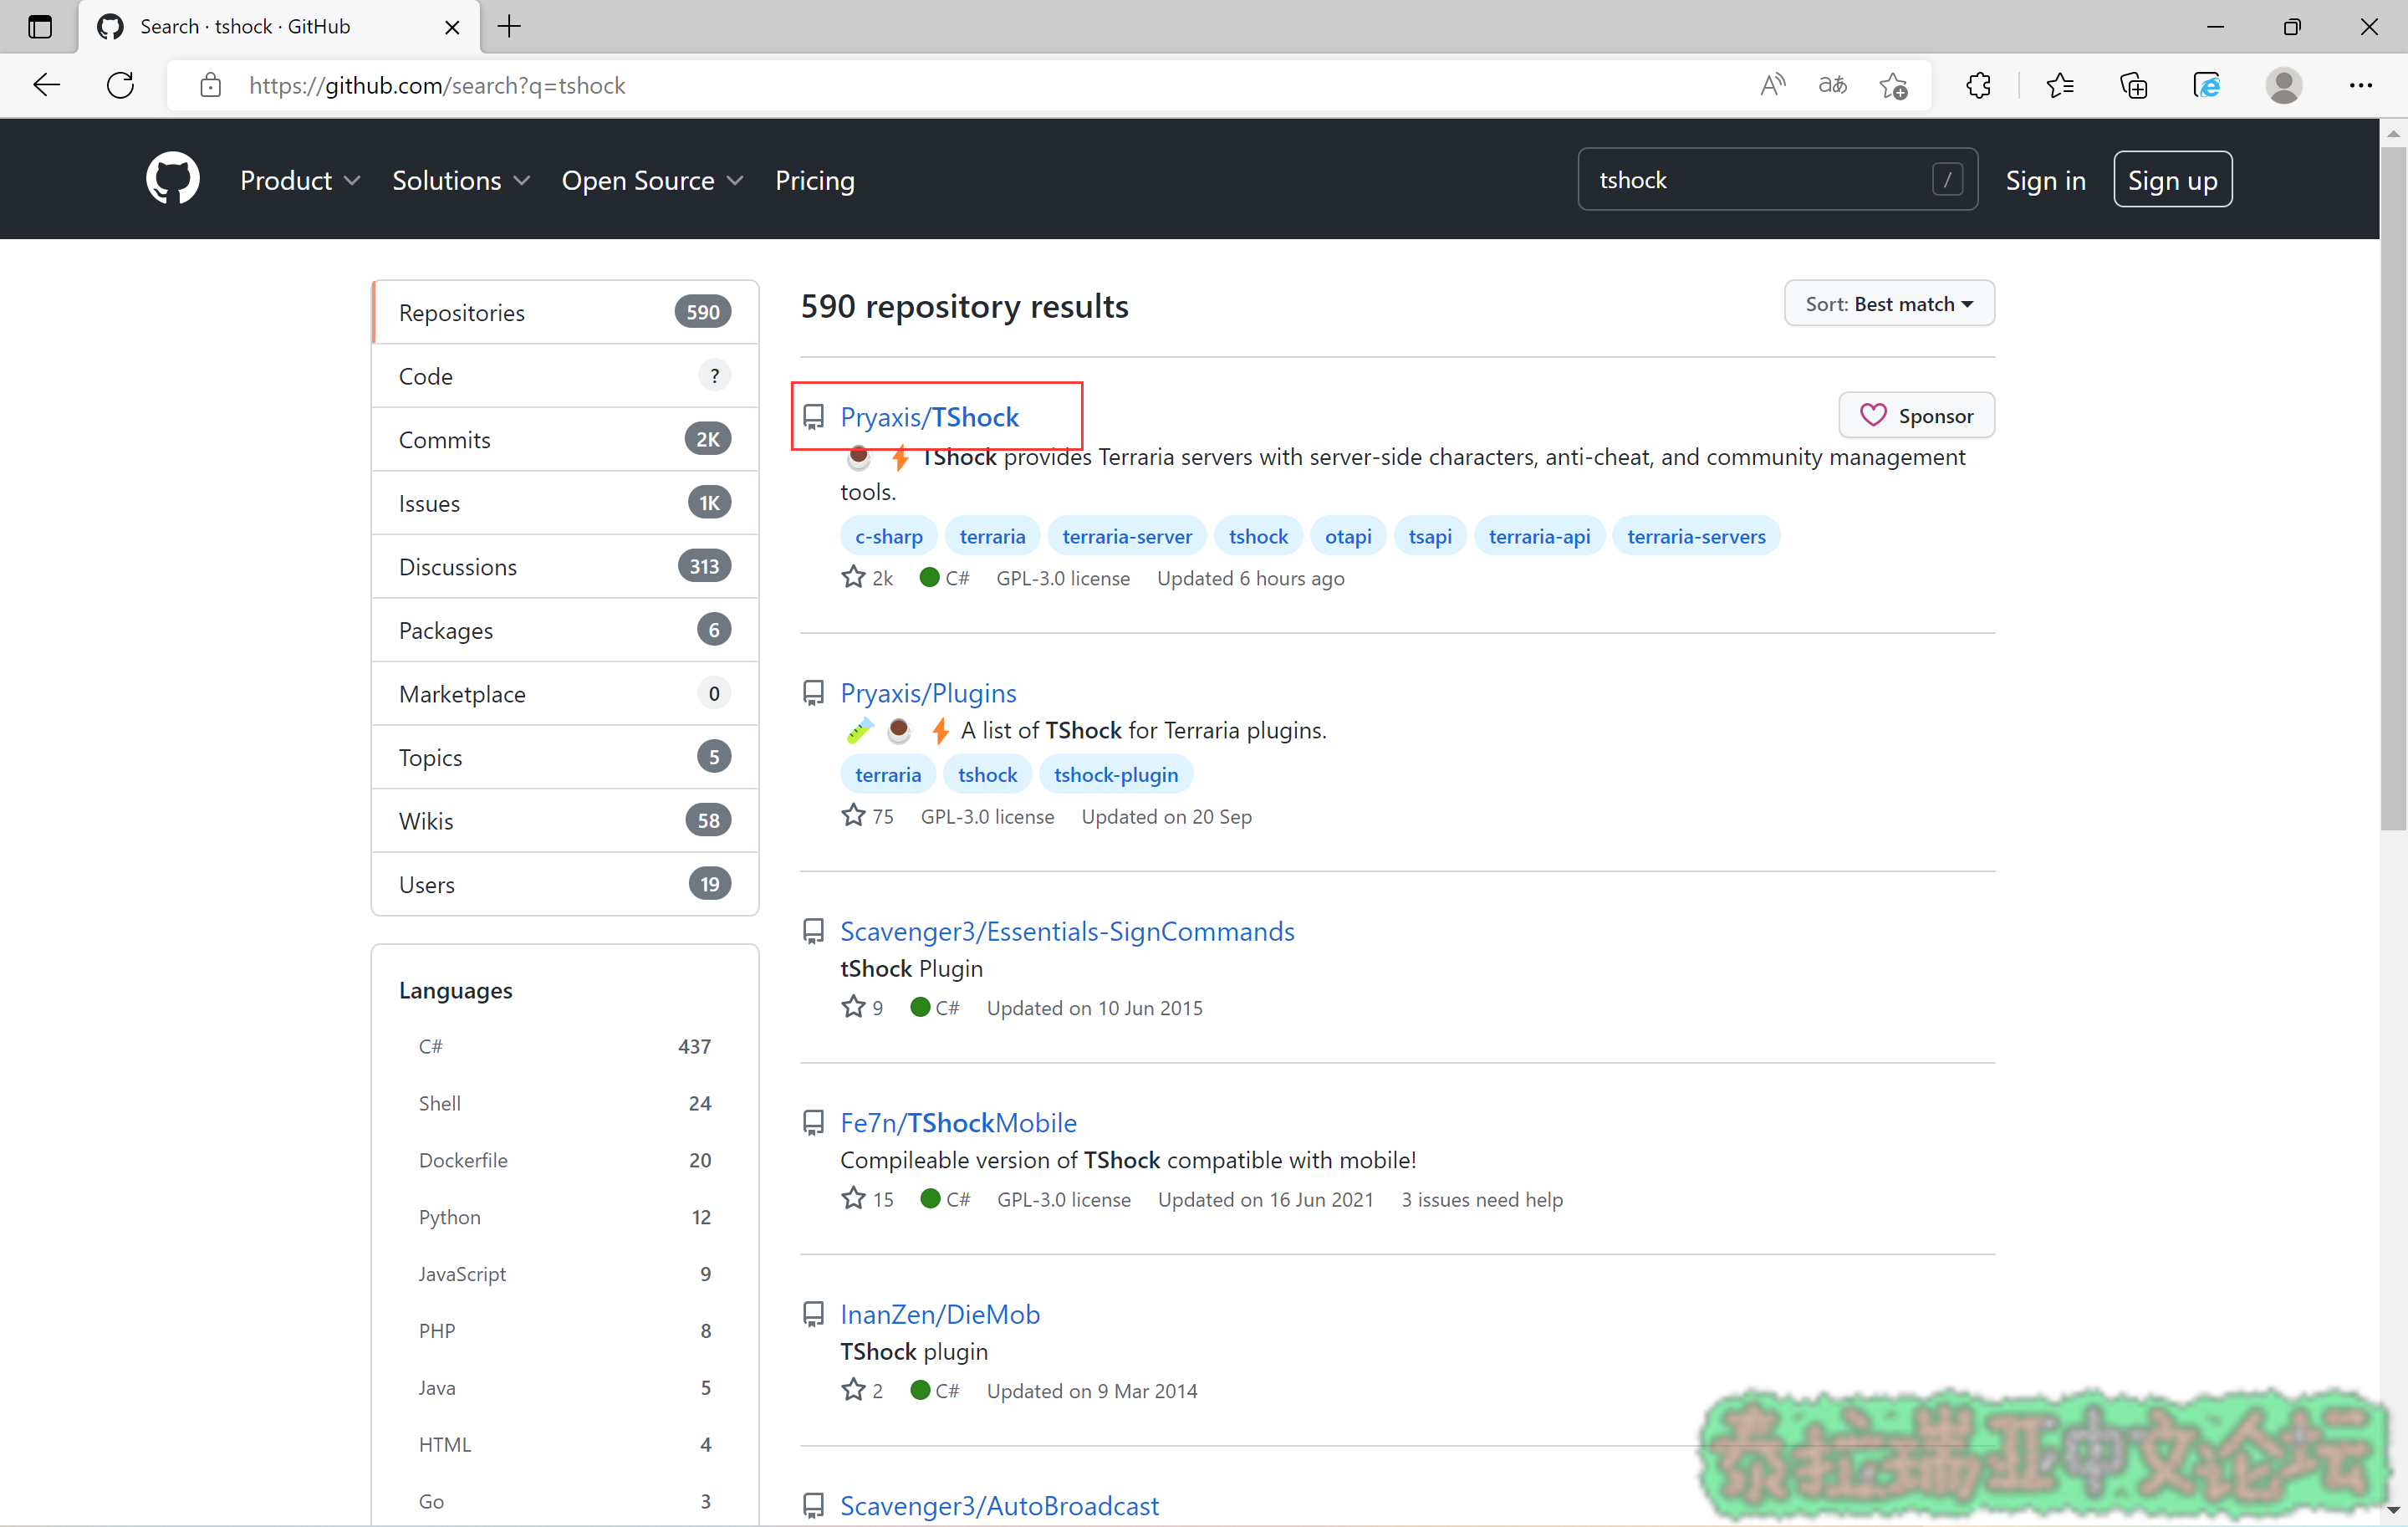Screen dimensions: 2408x1527
Task: Select the Wikis filter
Action: point(565,820)
